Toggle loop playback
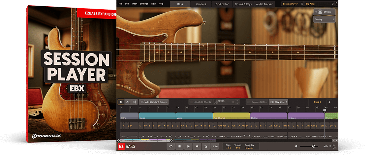Image resolution: width=372 pixels, height=157 pixels. point(170,146)
